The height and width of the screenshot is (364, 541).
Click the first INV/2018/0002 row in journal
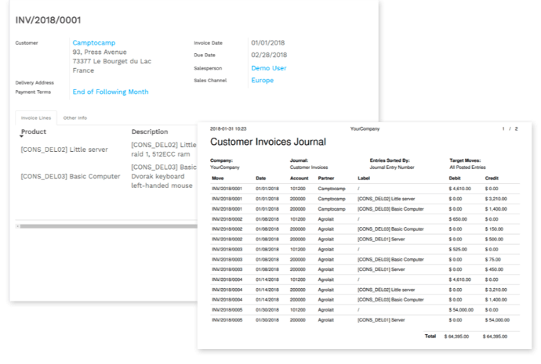pyautogui.click(x=227, y=219)
